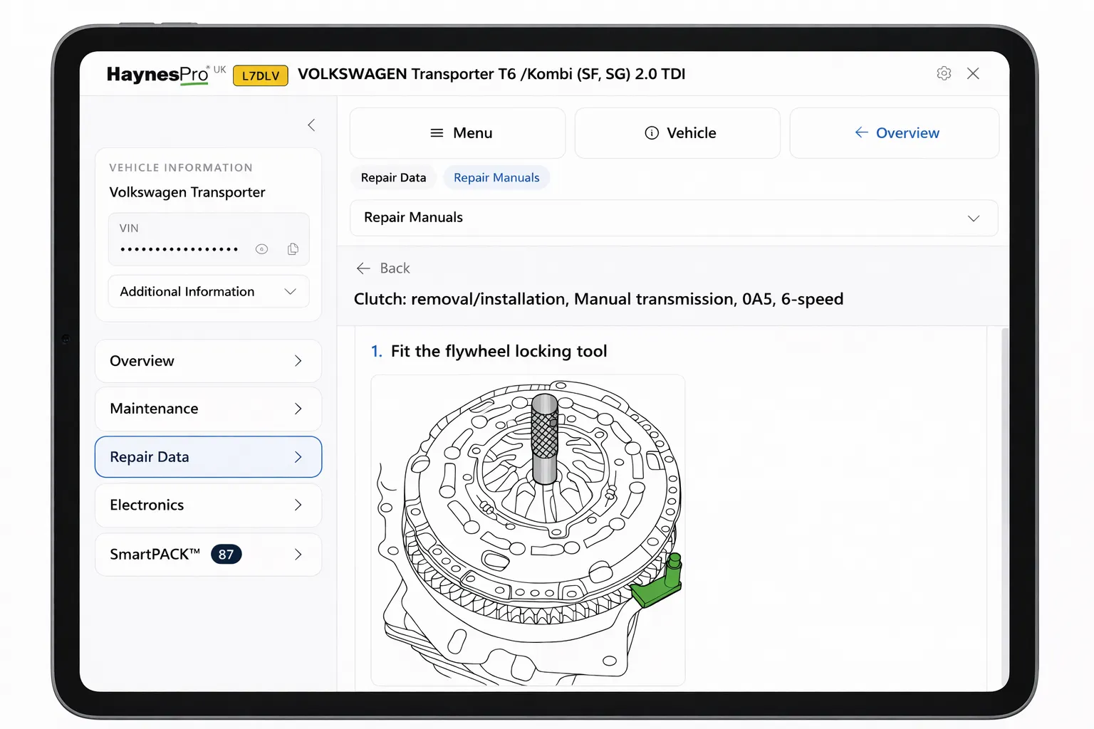Collapse the sidebar with the left chevron

[x=311, y=125]
